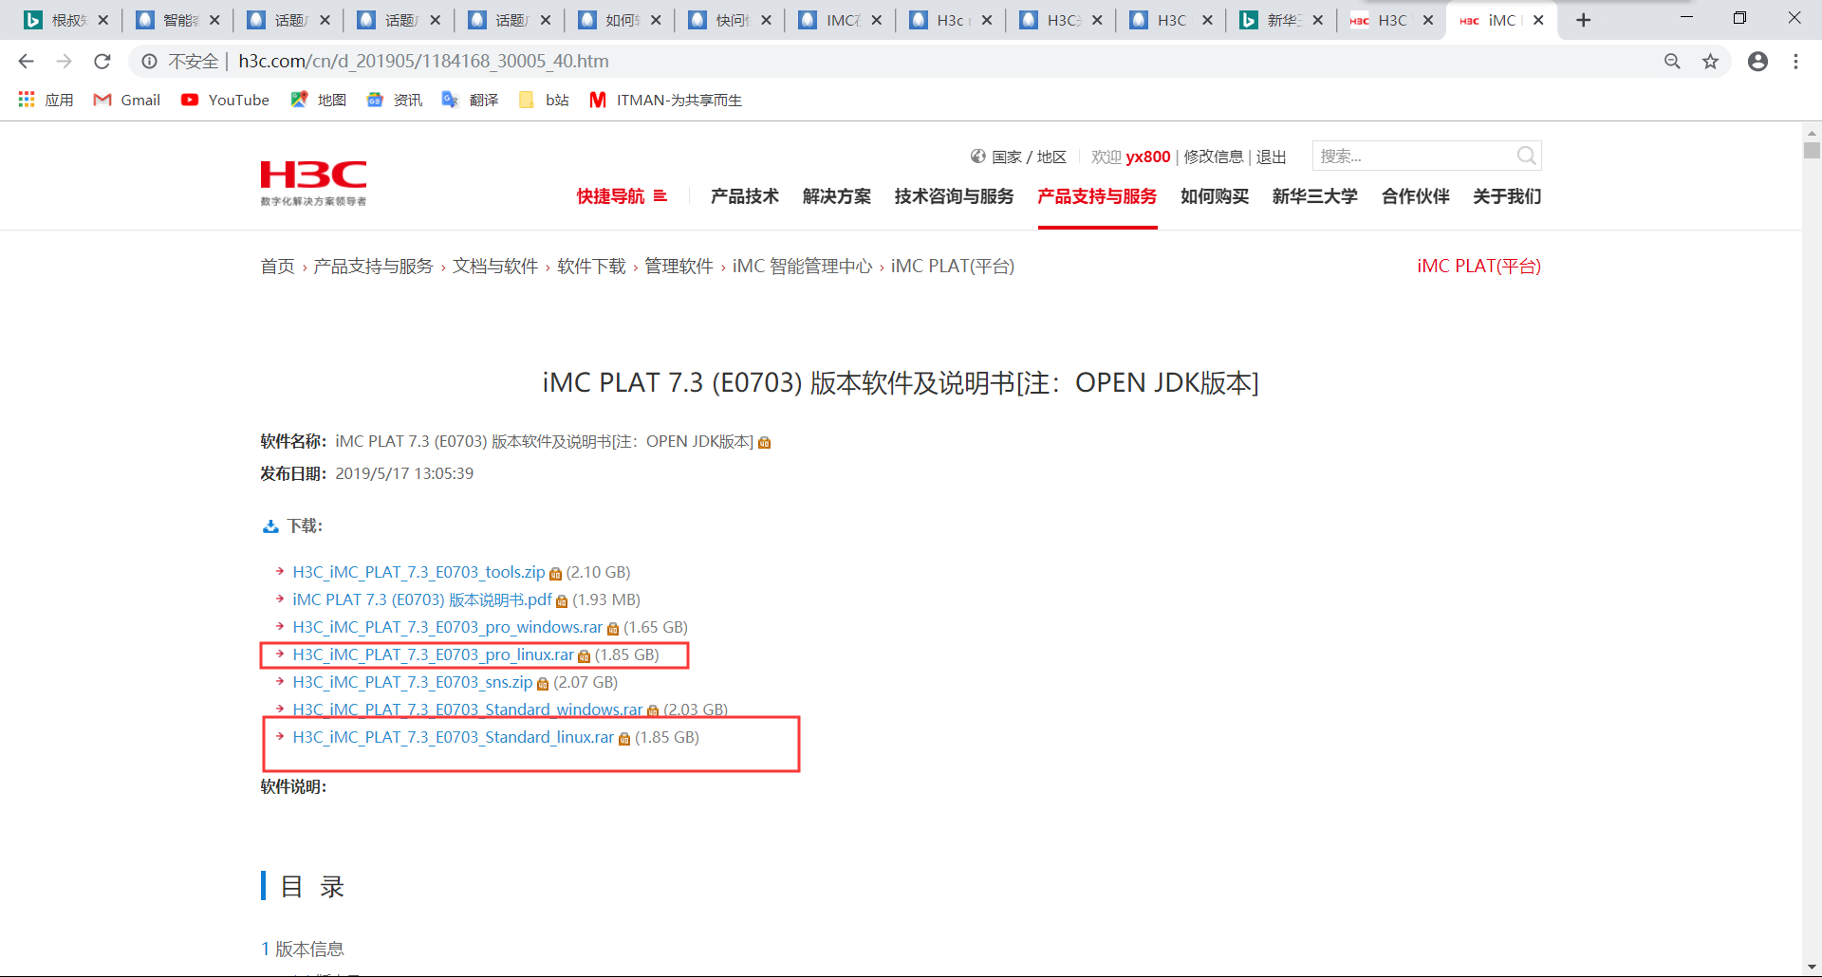Open 产品支持与服务 in the main navigation bar
This screenshot has width=1822, height=977.
(1097, 196)
